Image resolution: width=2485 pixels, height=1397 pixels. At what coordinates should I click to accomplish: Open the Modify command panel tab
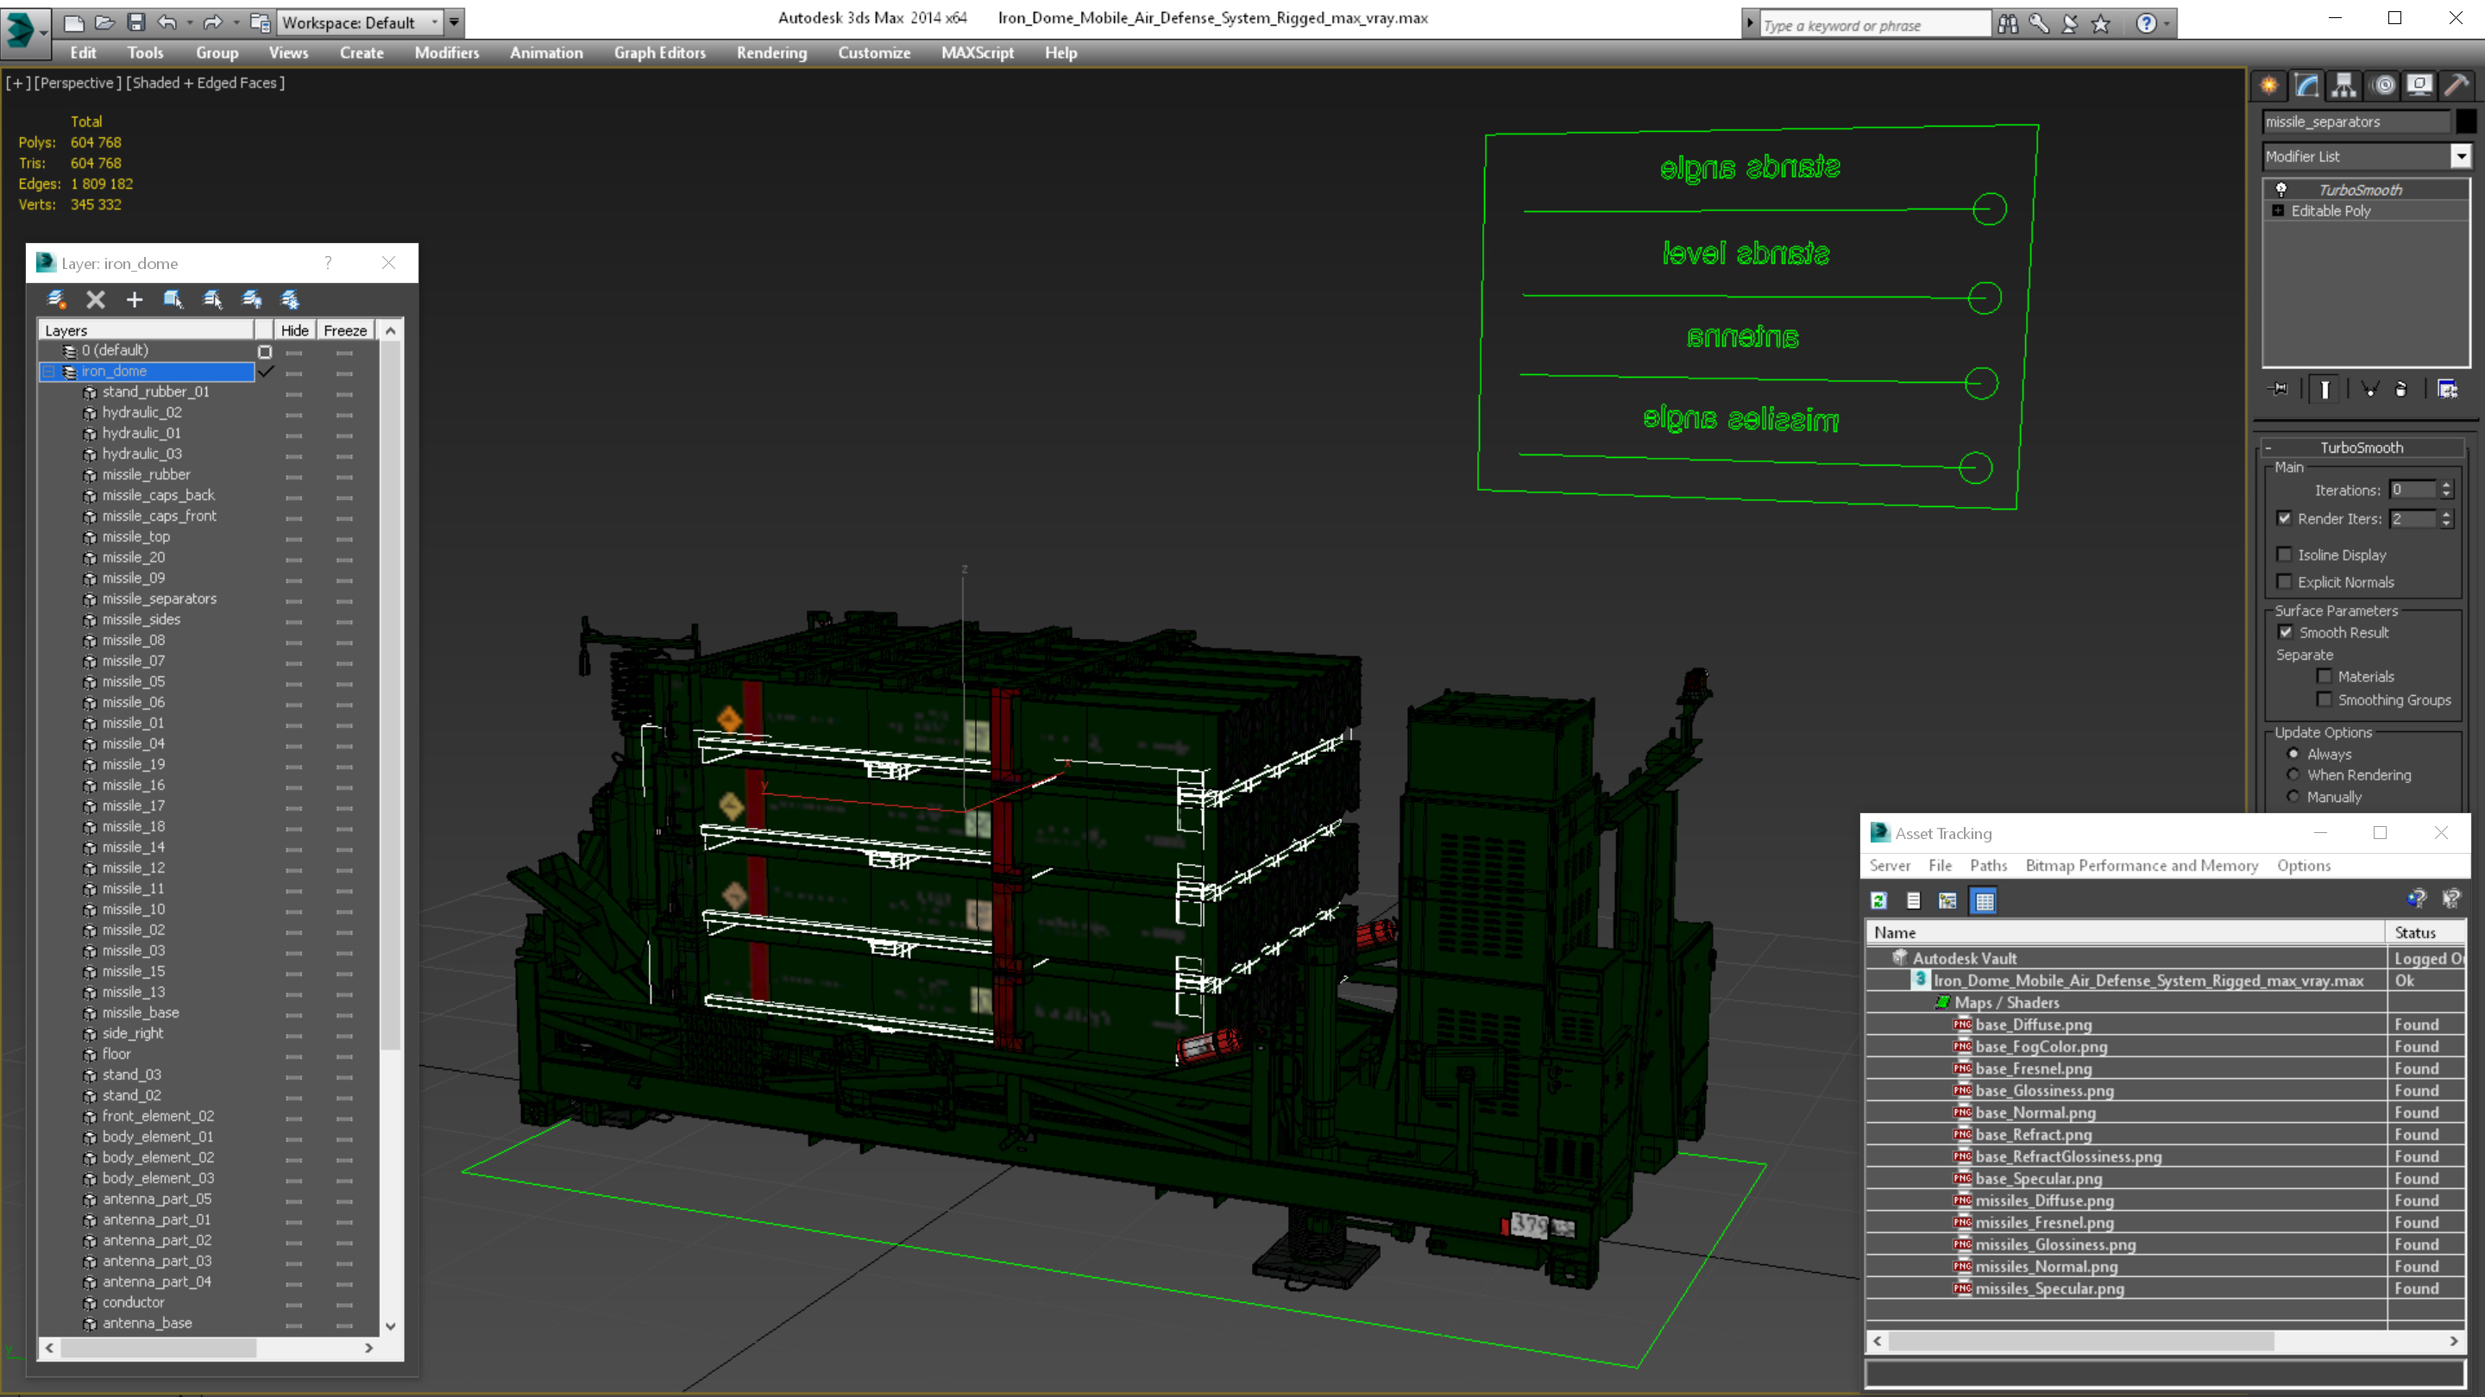tap(2306, 86)
